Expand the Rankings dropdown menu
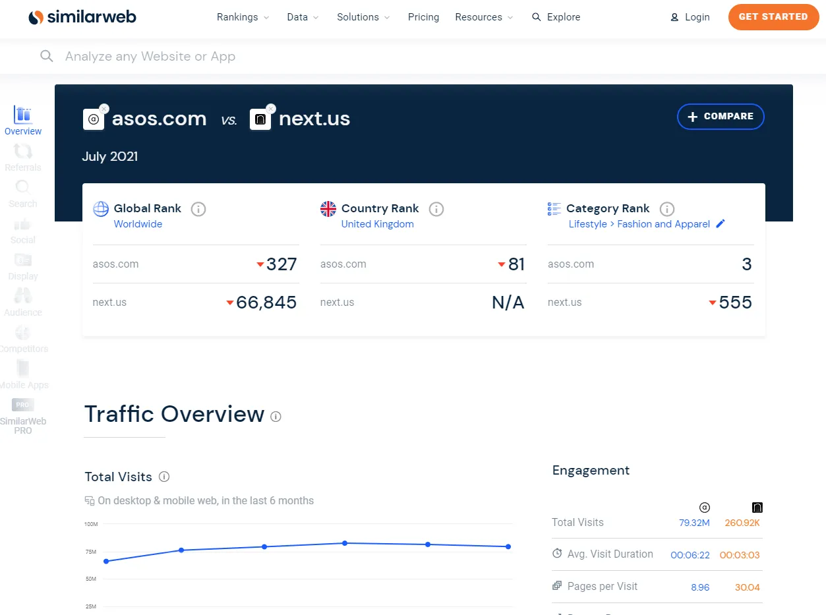826x615 pixels. [243, 17]
